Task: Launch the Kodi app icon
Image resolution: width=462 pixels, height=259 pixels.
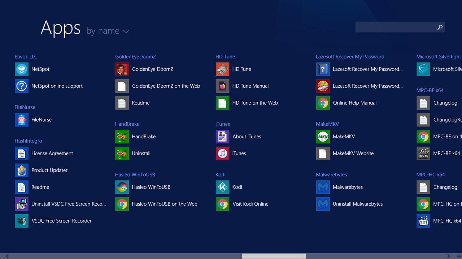Action: 222,187
